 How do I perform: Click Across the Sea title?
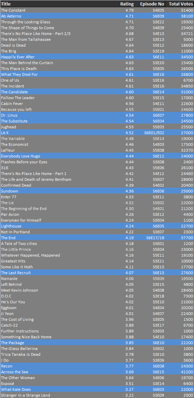coord(14,372)
